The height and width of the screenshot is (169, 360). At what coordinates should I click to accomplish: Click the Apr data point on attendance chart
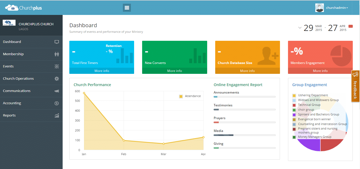(203, 137)
